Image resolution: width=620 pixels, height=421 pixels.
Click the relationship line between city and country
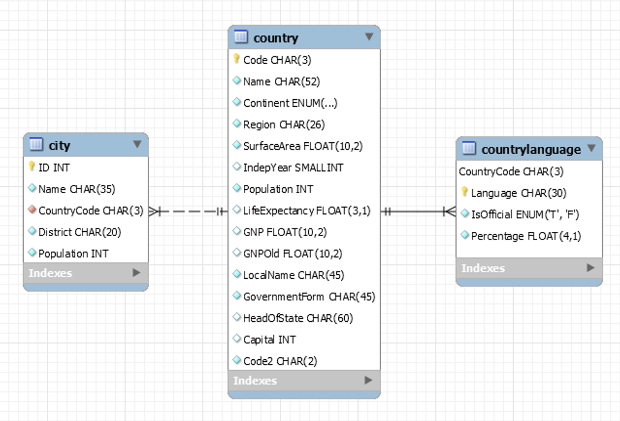pyautogui.click(x=188, y=211)
